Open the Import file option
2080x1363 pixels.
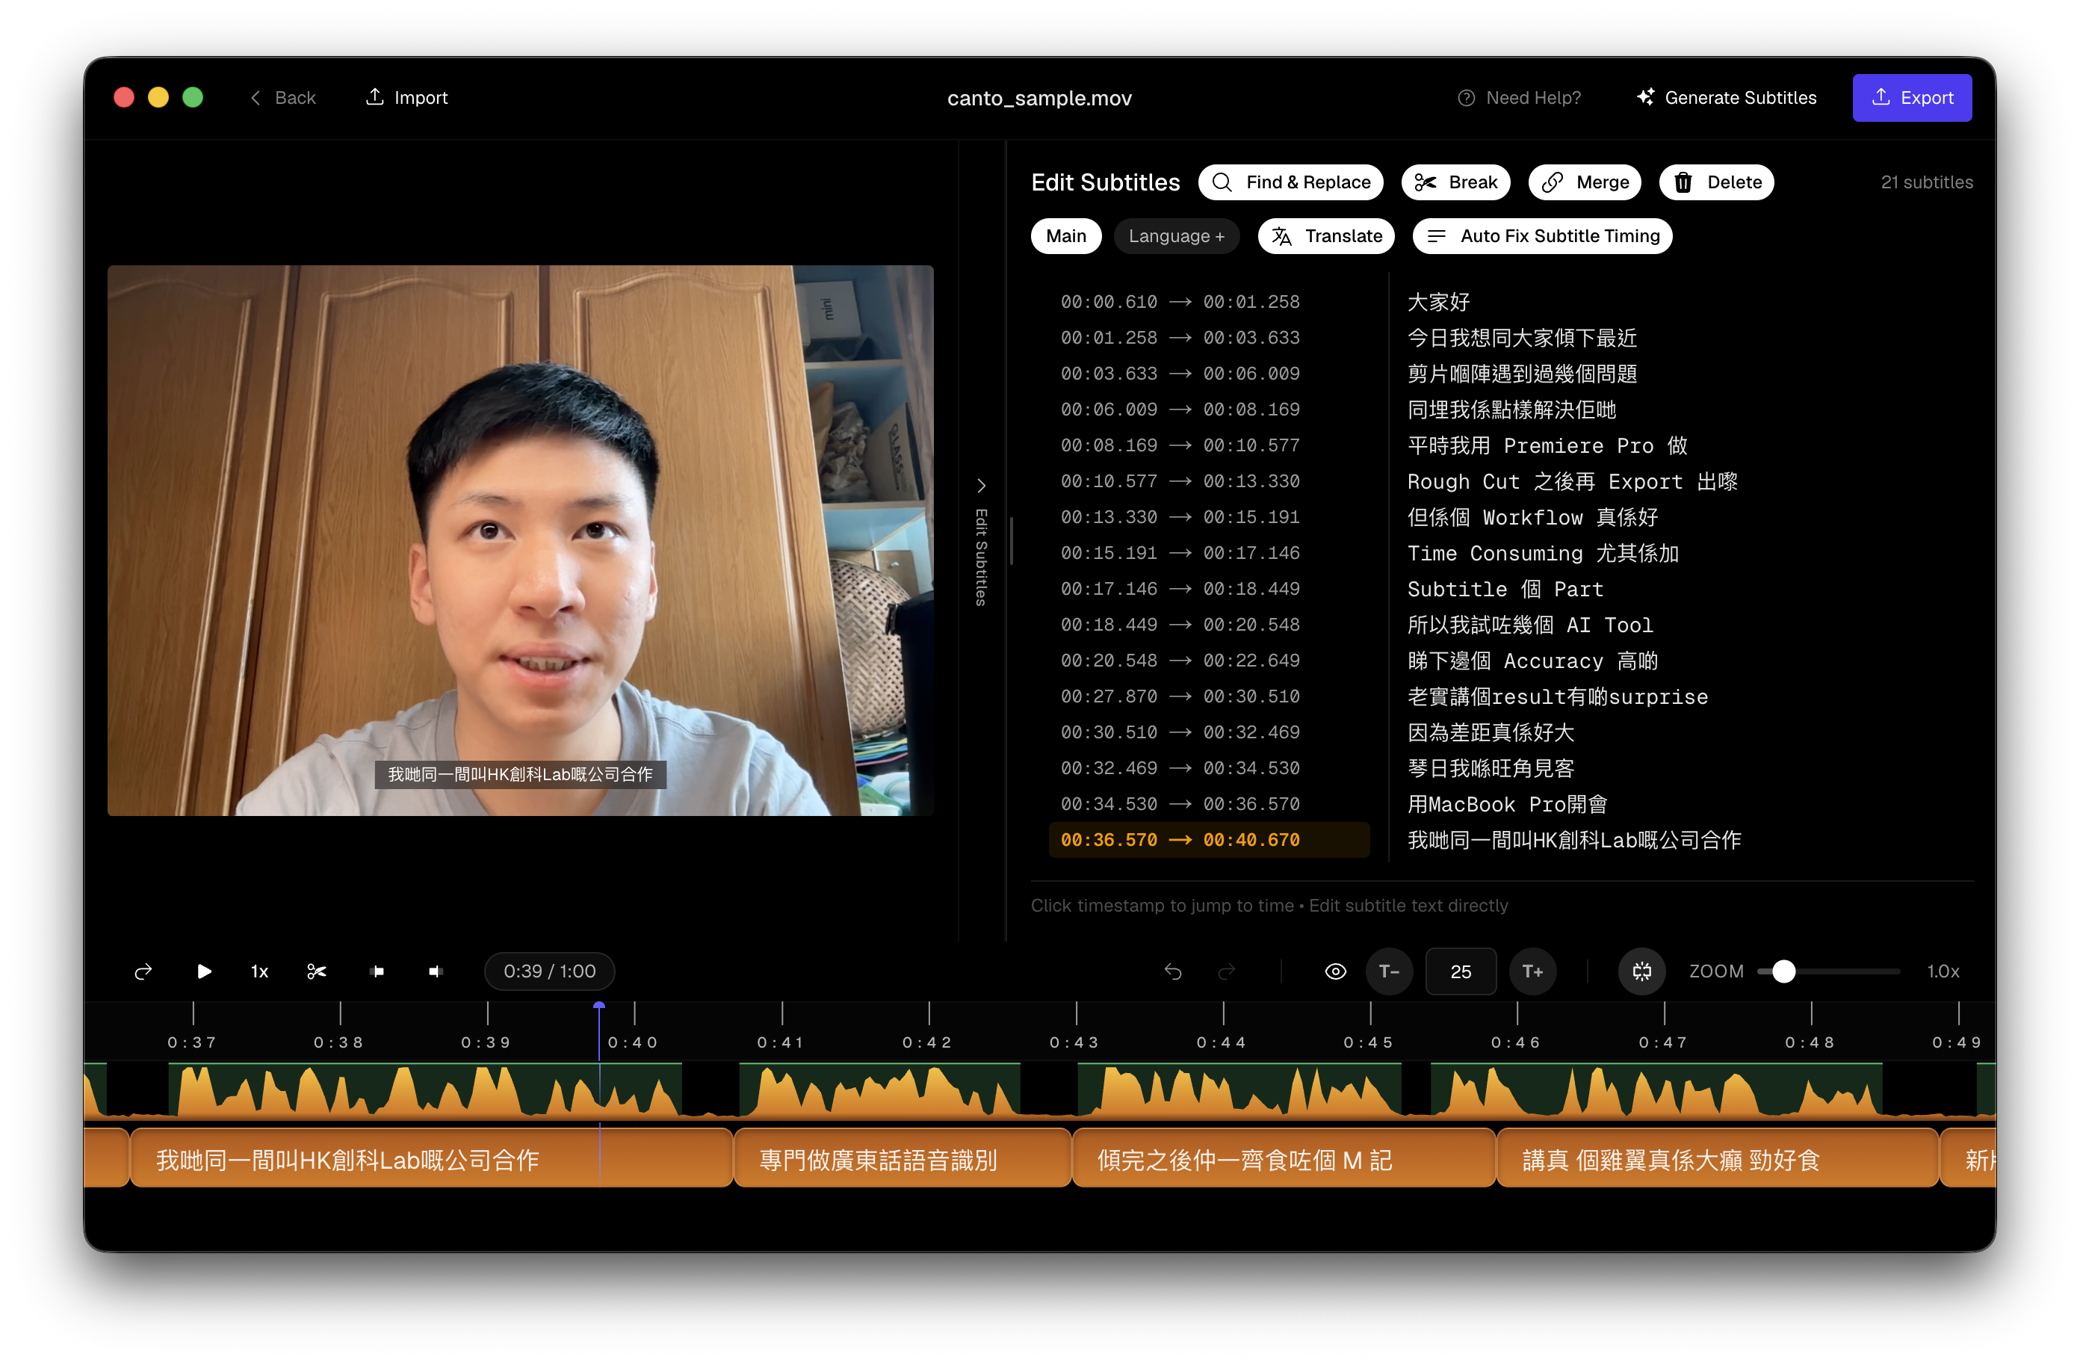(406, 98)
